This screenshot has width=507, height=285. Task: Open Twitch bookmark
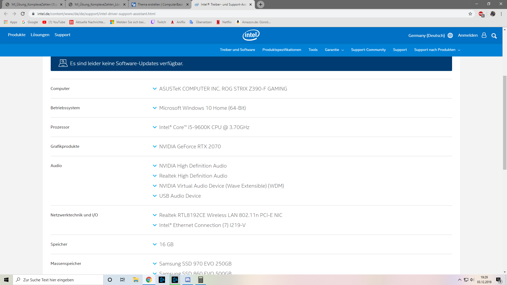click(x=158, y=22)
